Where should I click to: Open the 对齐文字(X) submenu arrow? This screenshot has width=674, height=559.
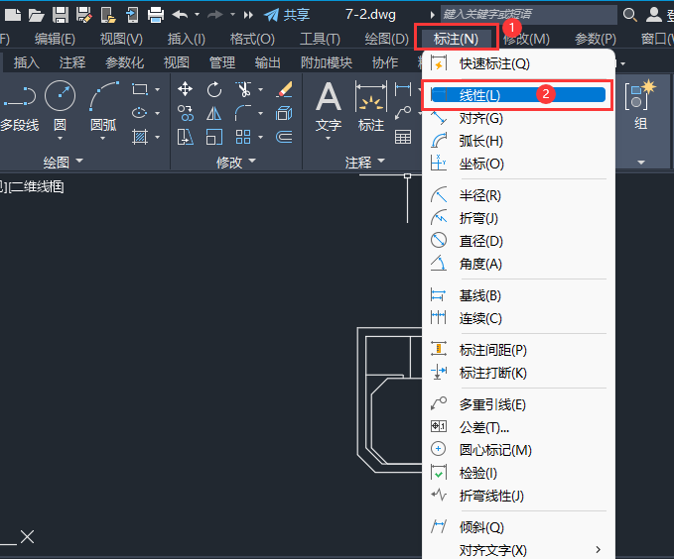[598, 549]
